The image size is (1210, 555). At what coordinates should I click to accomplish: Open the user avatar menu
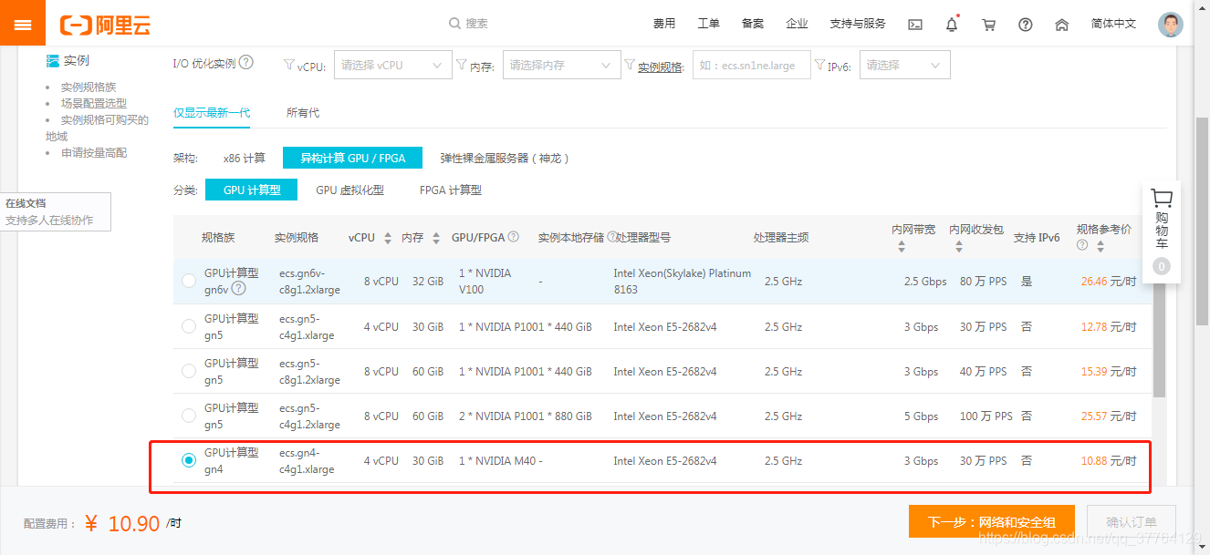point(1170,25)
